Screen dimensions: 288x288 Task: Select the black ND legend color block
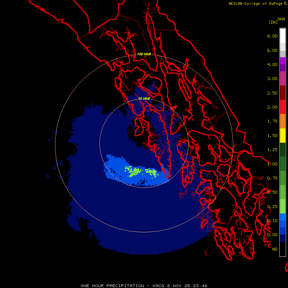coord(283,249)
